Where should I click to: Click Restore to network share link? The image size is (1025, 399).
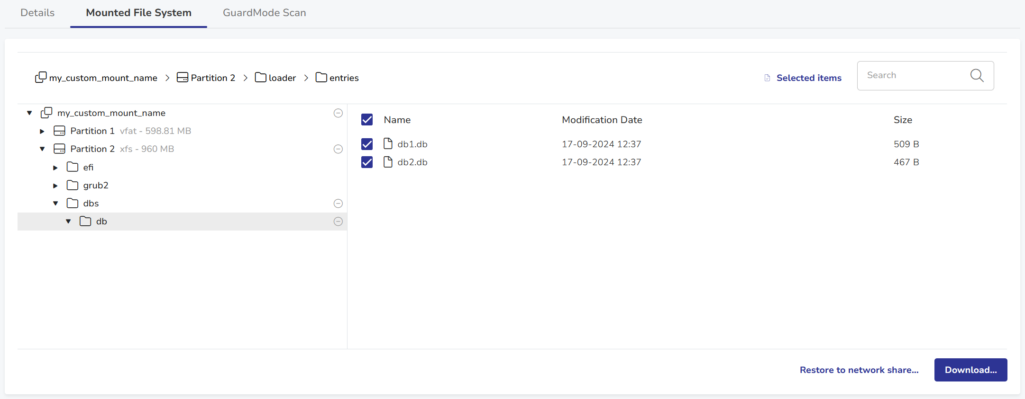[x=859, y=370]
